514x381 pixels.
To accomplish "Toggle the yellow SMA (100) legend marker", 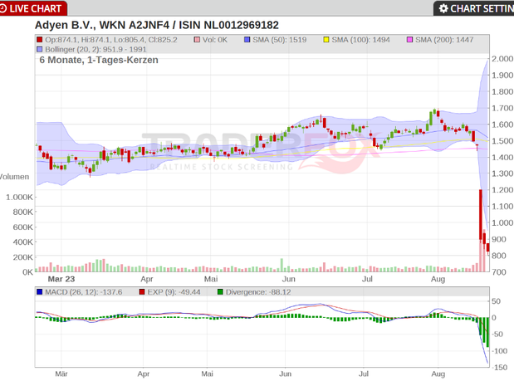I will [x=327, y=39].
